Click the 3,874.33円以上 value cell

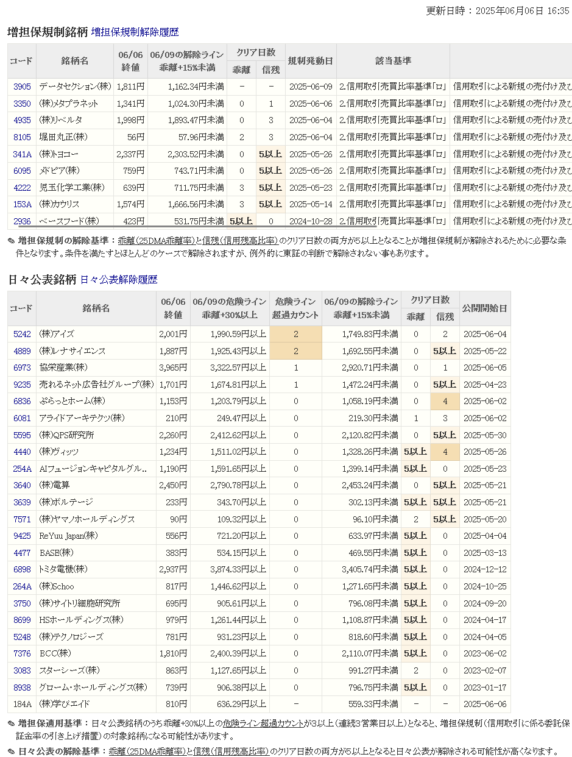[x=229, y=569]
